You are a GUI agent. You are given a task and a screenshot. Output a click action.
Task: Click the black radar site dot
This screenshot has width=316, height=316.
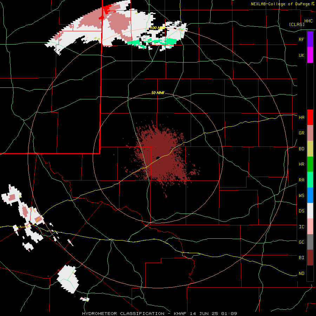(158, 158)
